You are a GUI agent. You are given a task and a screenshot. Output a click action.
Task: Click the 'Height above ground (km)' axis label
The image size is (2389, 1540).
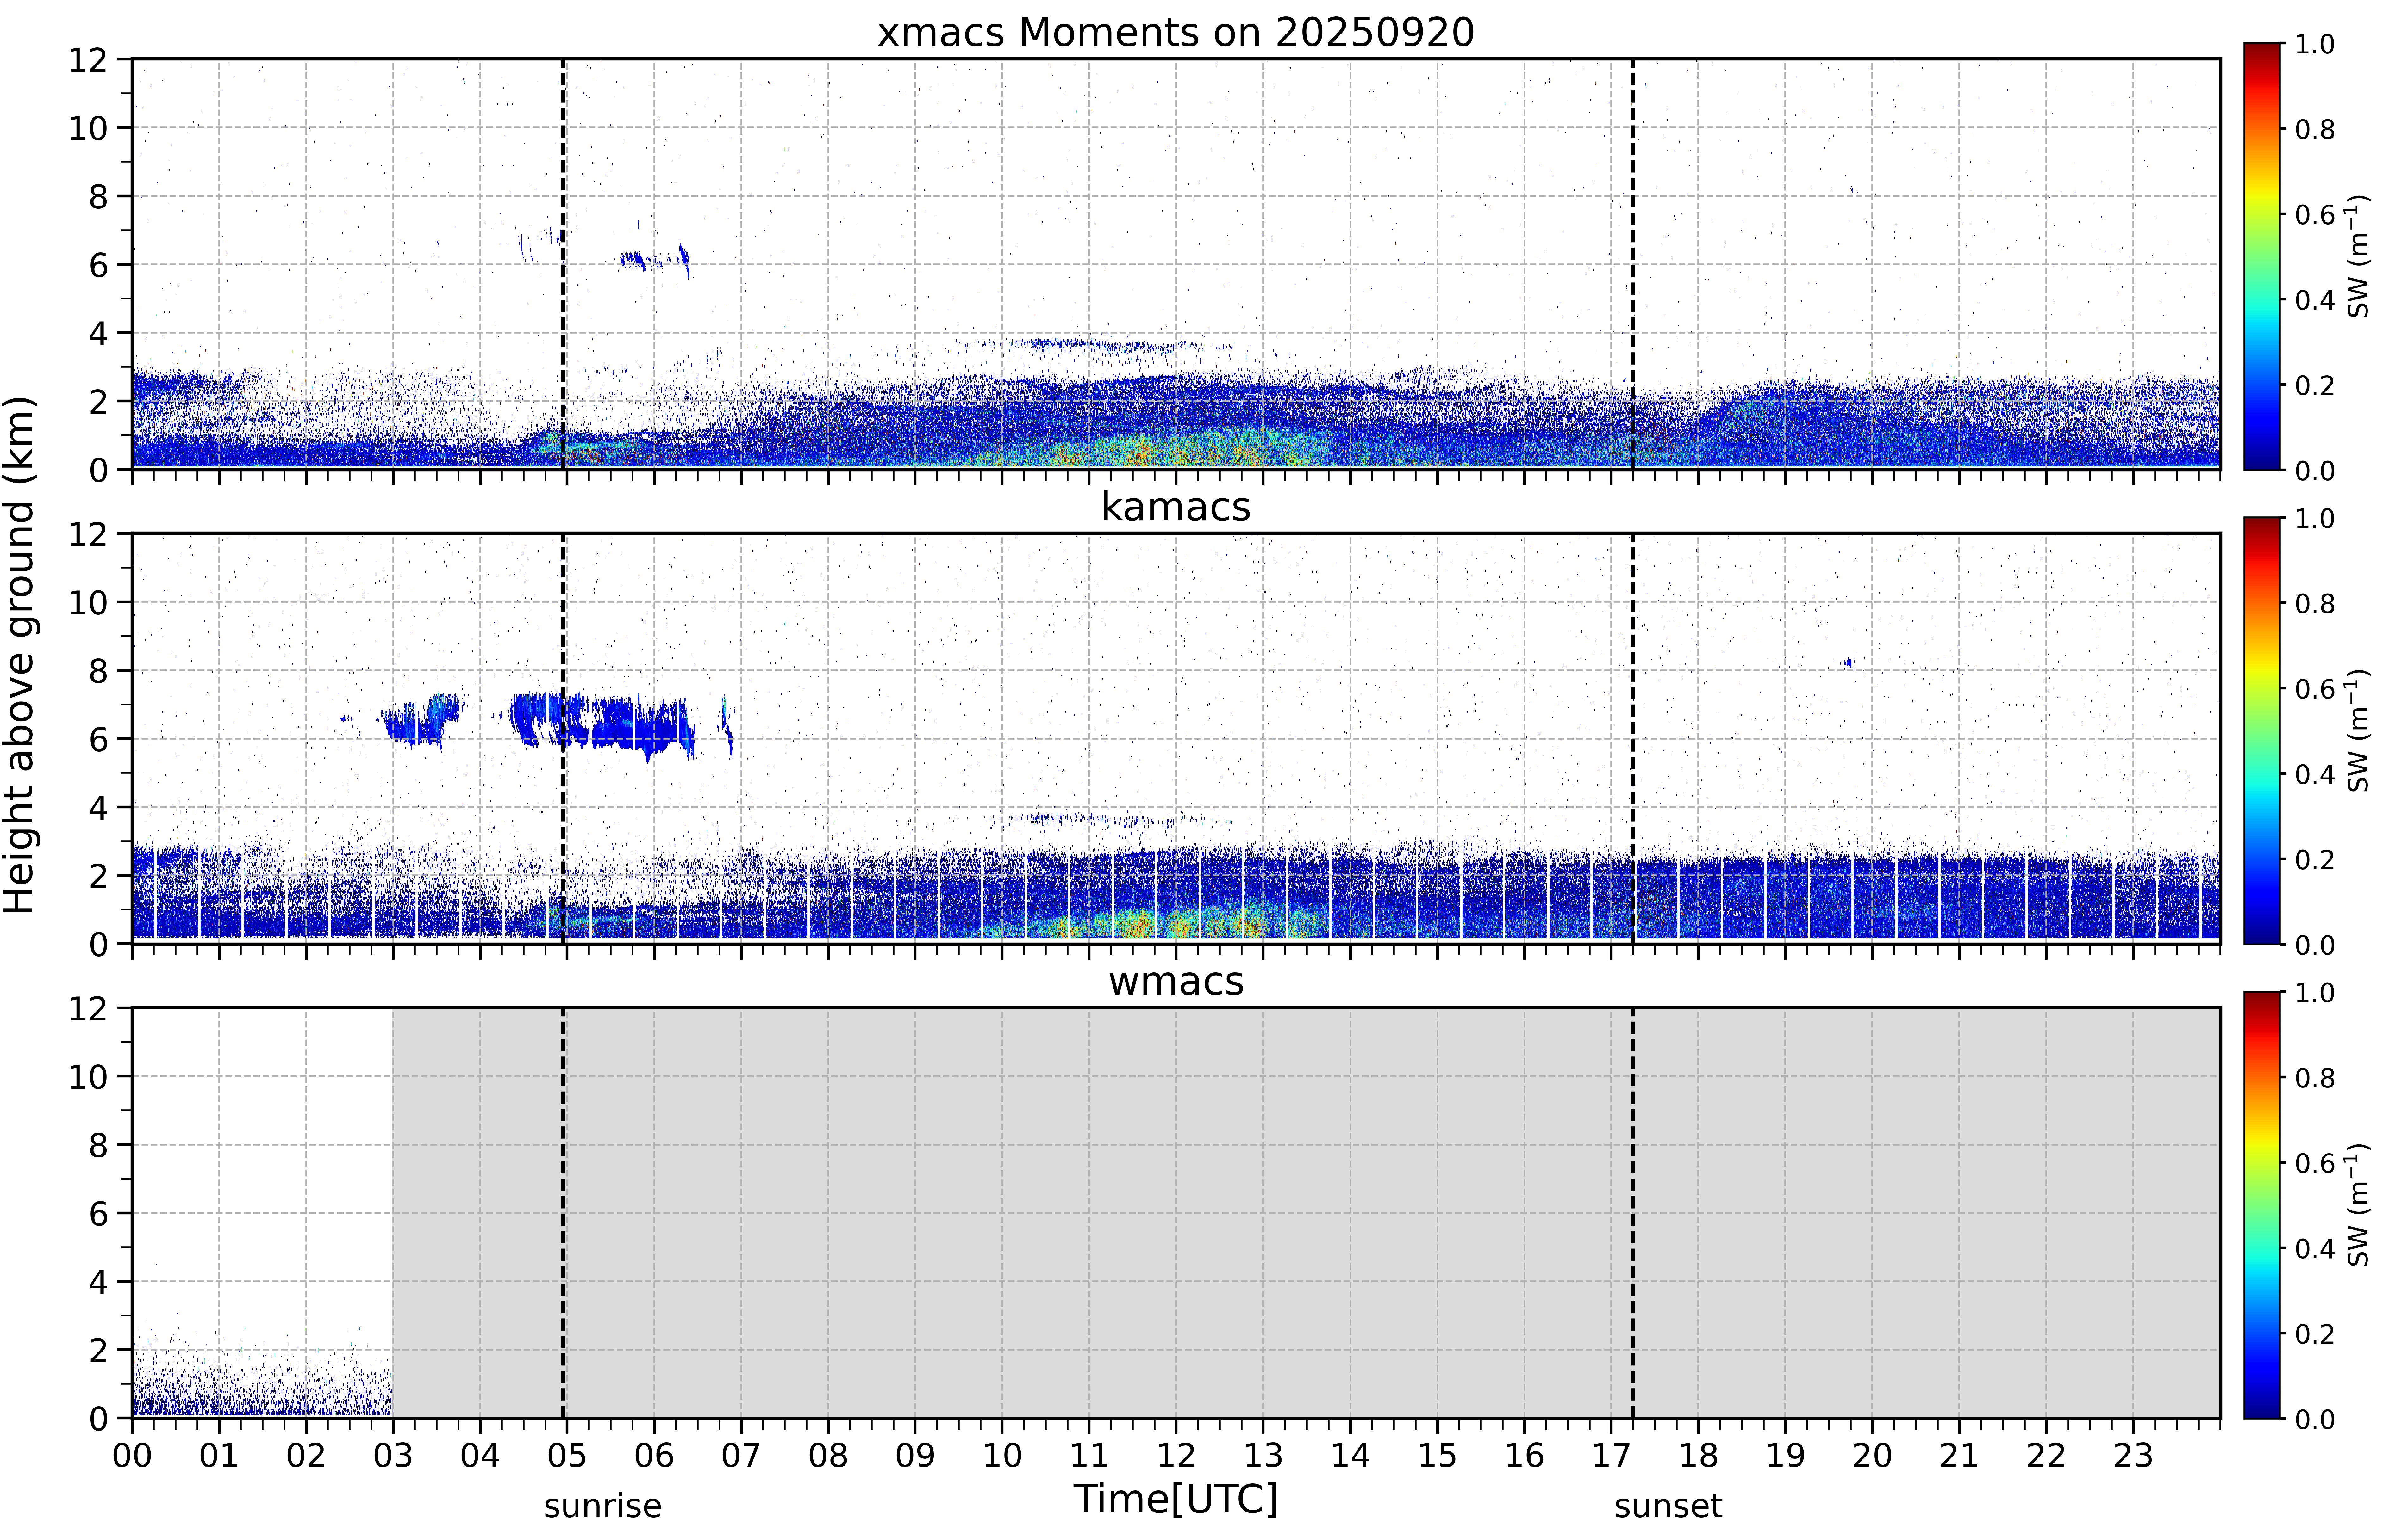coord(20,655)
